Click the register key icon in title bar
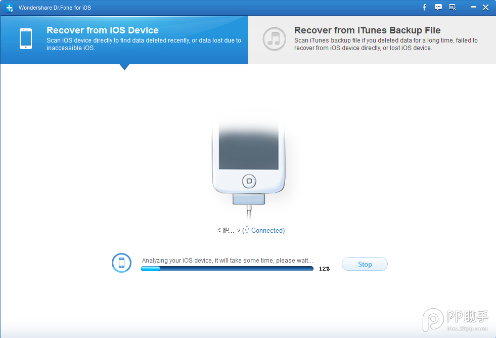 tap(453, 7)
